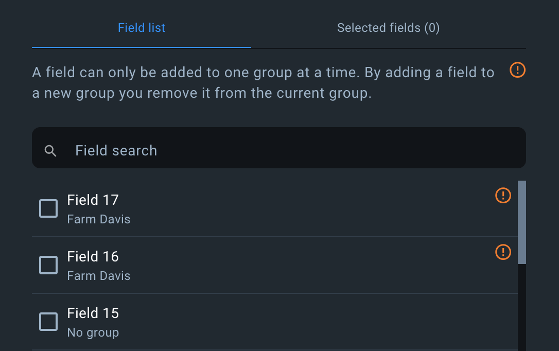Check the Field 16 checkbox
The width and height of the screenshot is (559, 351).
coord(48,265)
